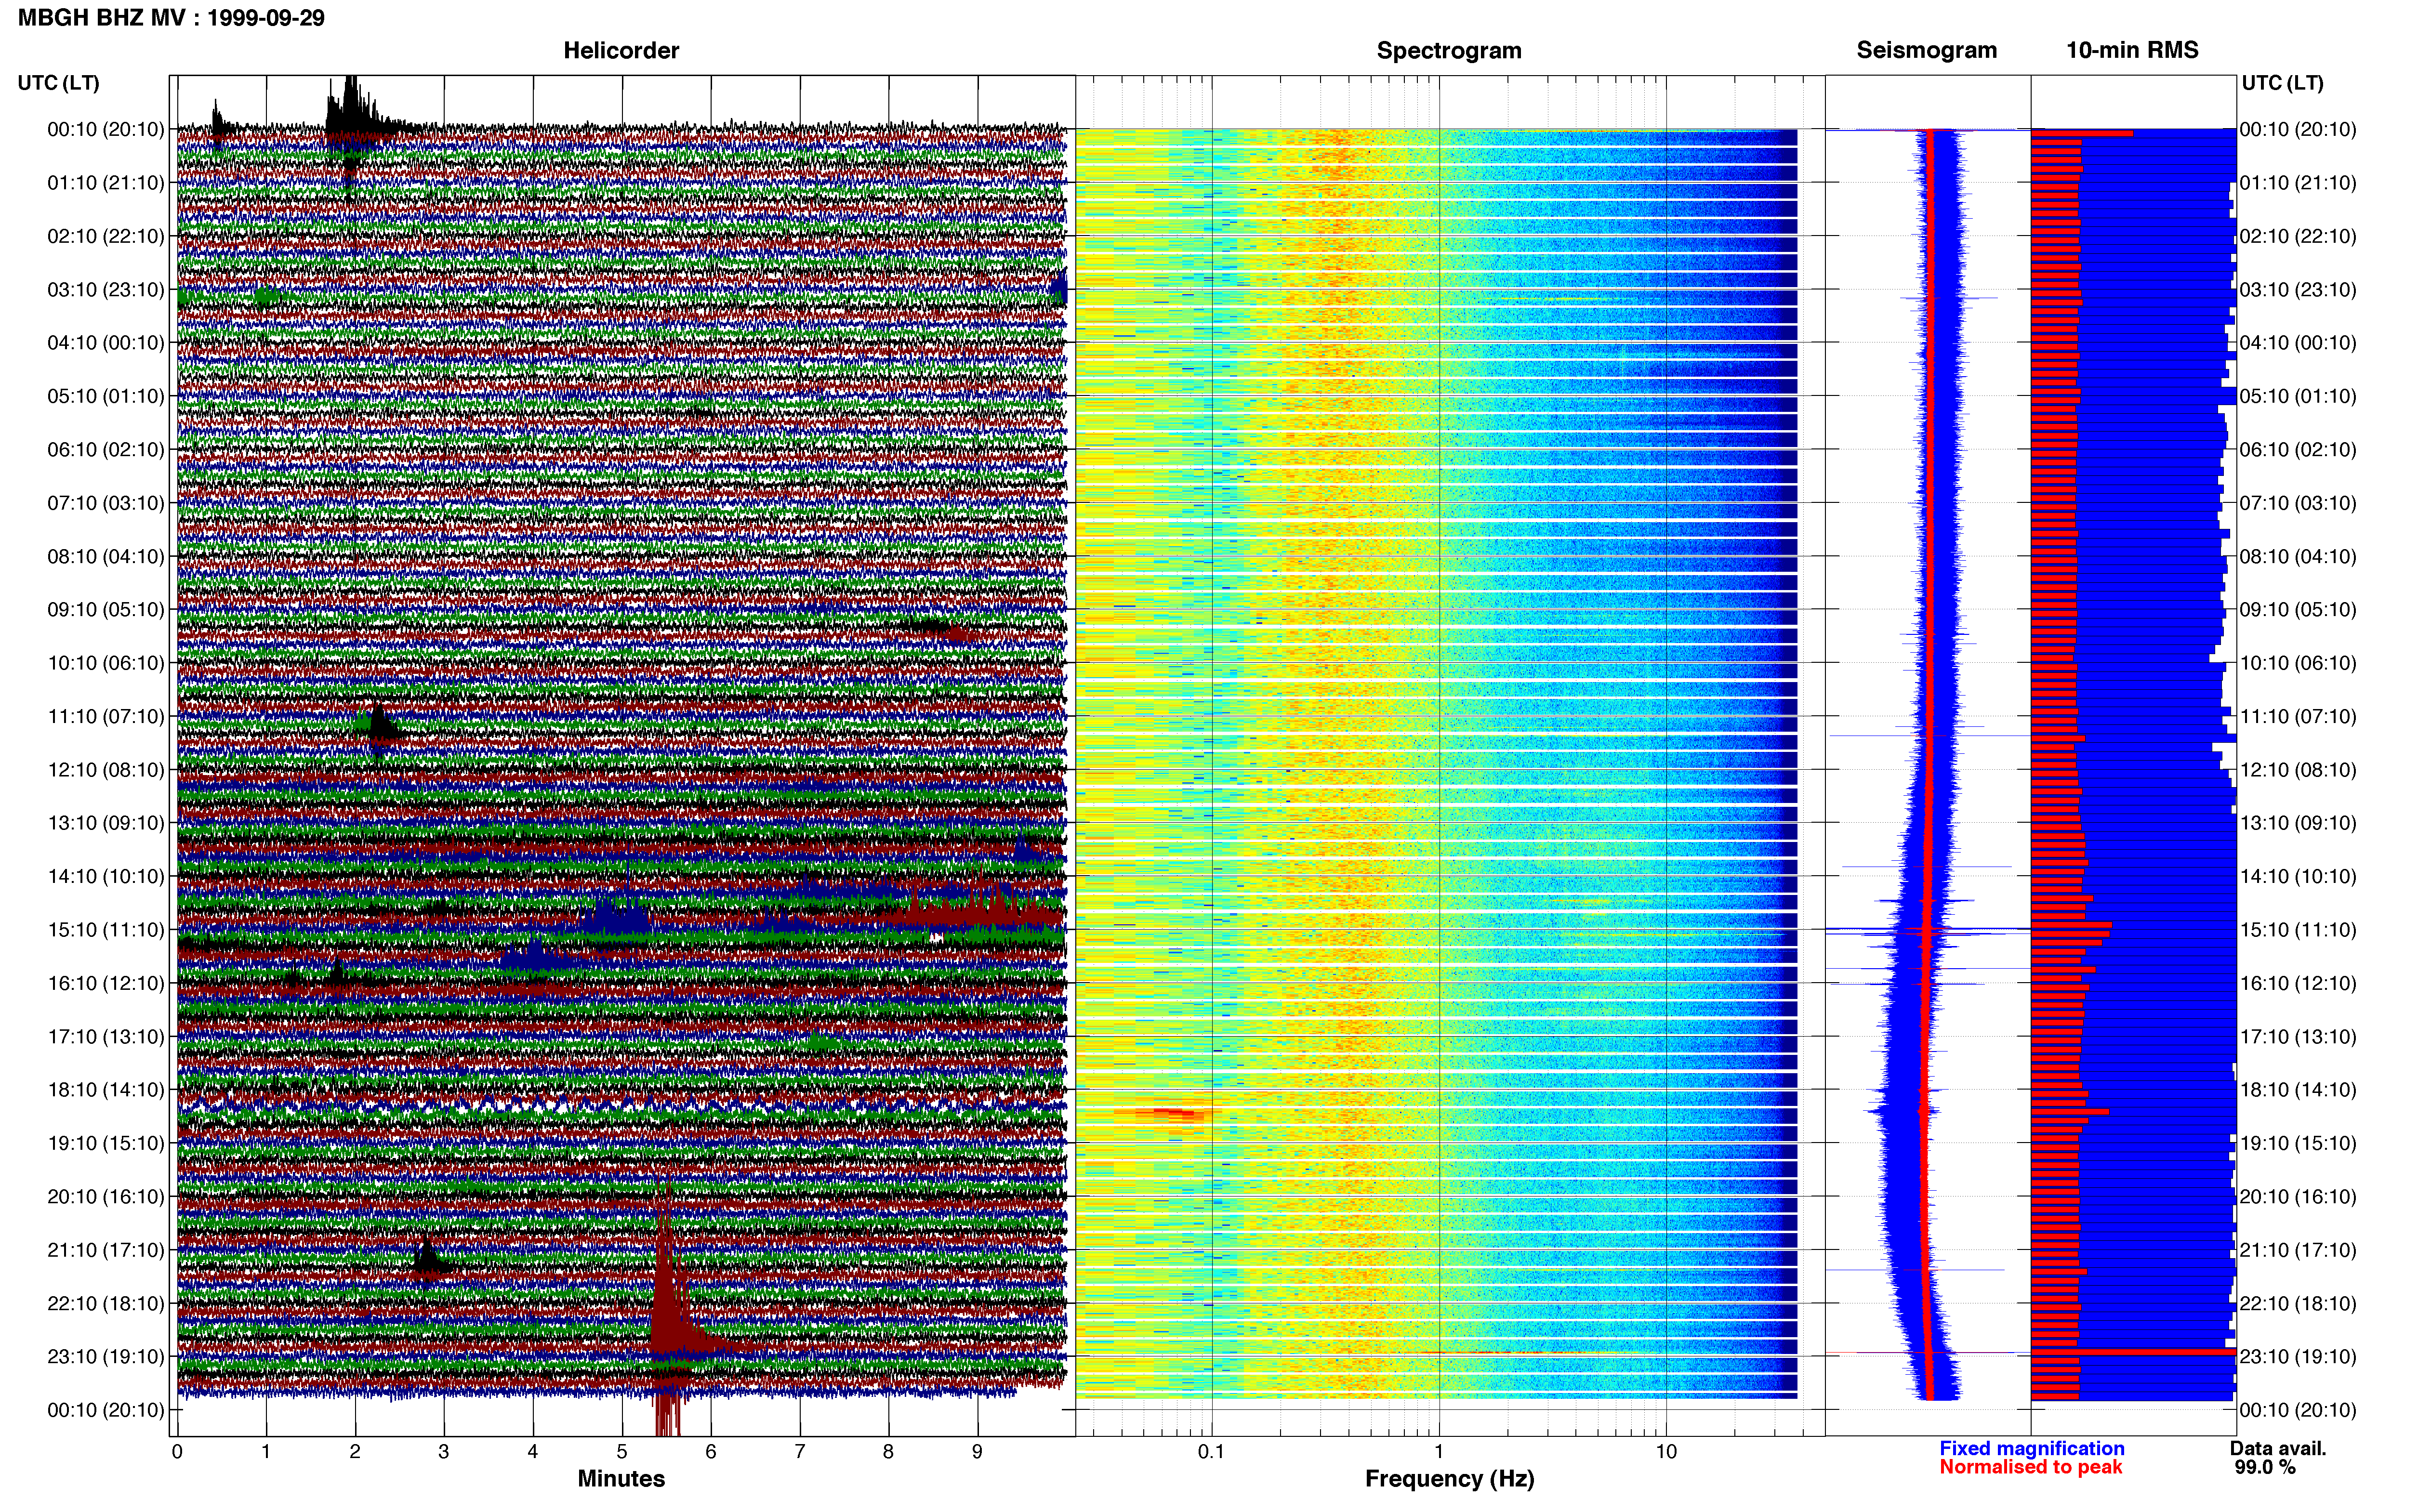Click the 0.1 frequency tick label
The image size is (2418, 1512).
click(1211, 1451)
